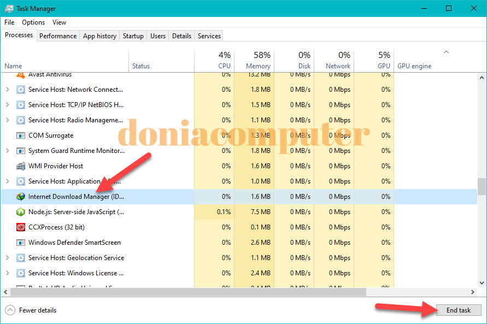
Task: Click the Task Manager title bar icon
Action: click(x=9, y=8)
